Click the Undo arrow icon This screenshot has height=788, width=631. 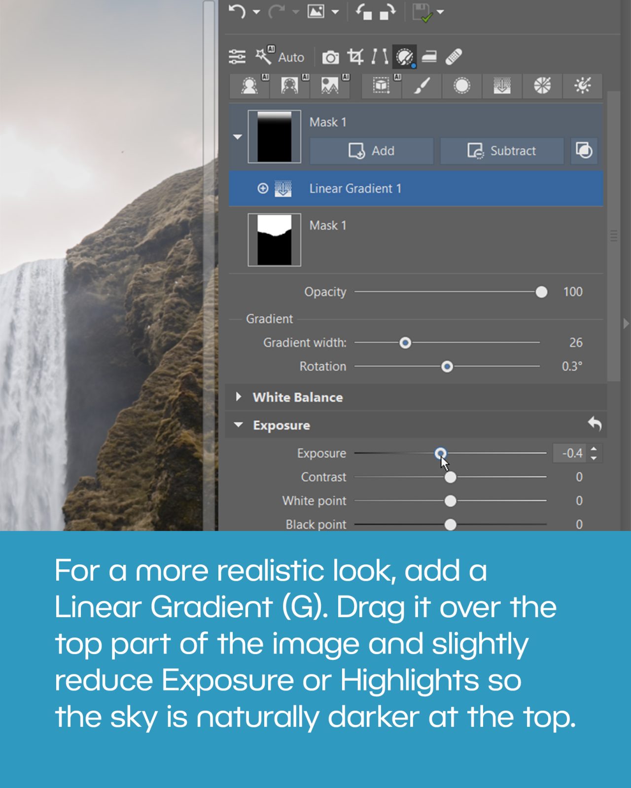(x=238, y=11)
